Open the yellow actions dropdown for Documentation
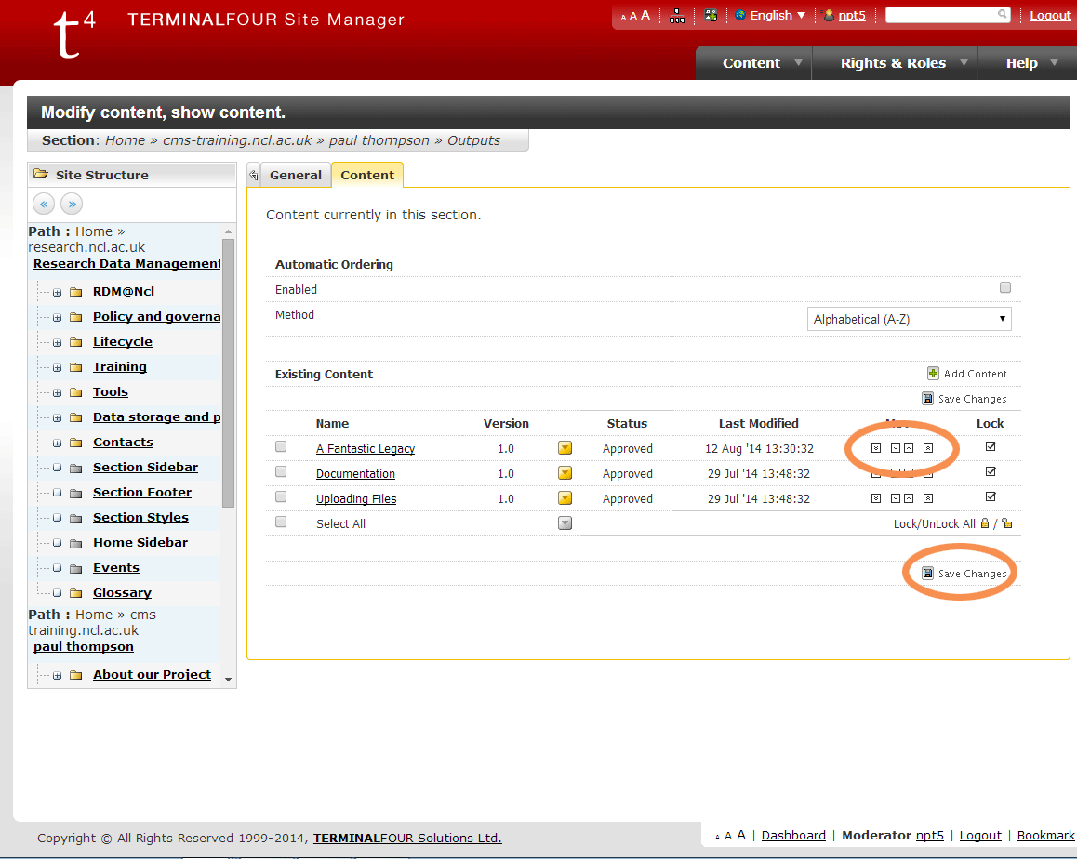Image resolution: width=1077 pixels, height=859 pixels. 565,473
